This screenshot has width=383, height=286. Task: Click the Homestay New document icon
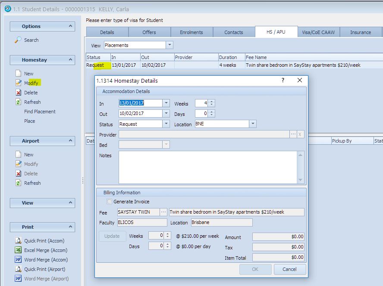pos(18,74)
